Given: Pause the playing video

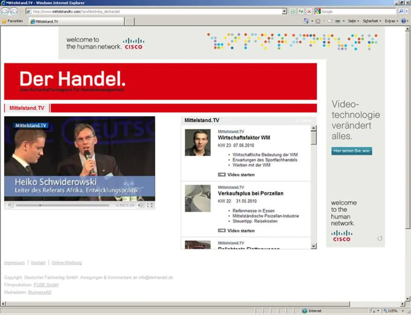Looking at the screenshot, I should point(9,205).
